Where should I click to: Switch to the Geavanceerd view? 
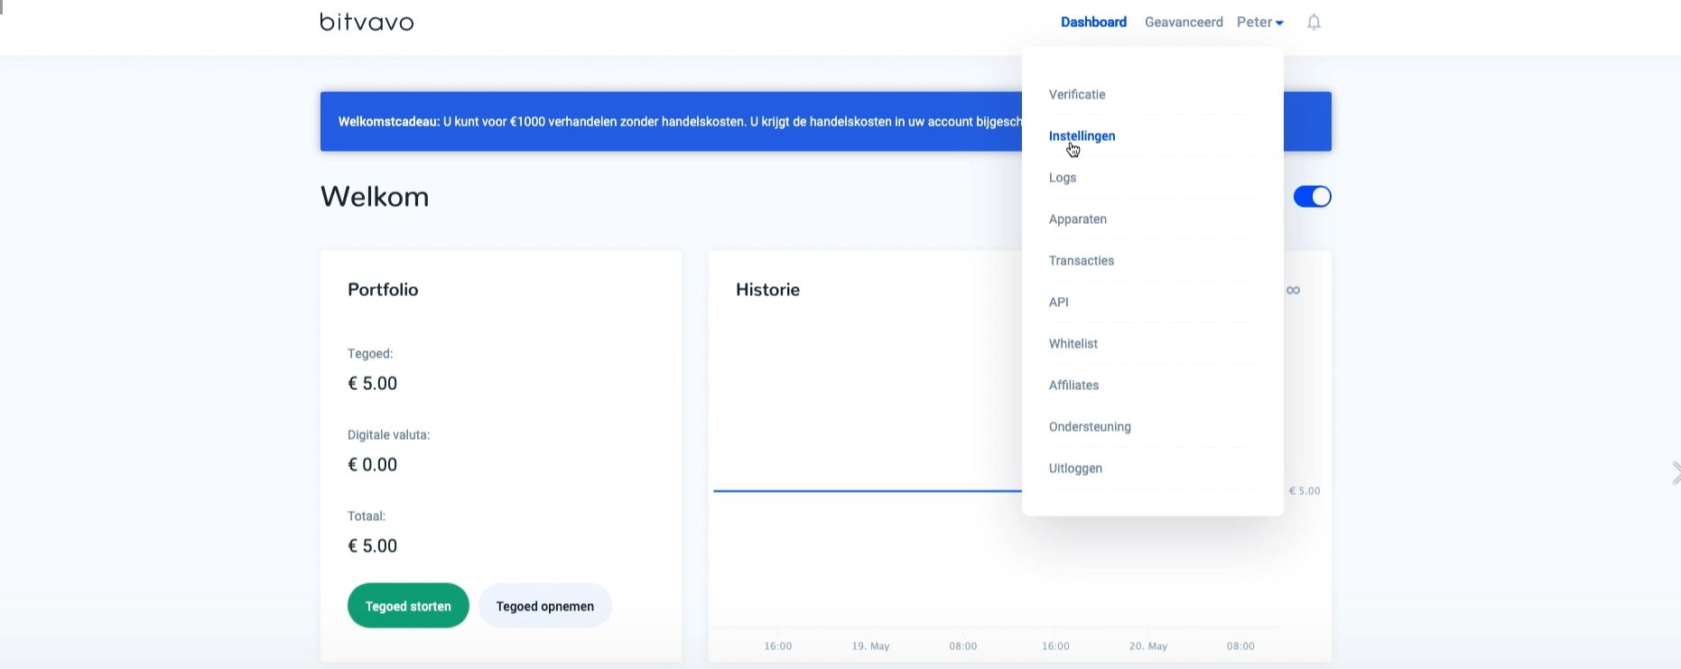(x=1183, y=23)
